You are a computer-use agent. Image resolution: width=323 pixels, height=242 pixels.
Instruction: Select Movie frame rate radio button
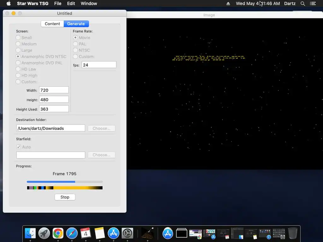tap(75, 37)
